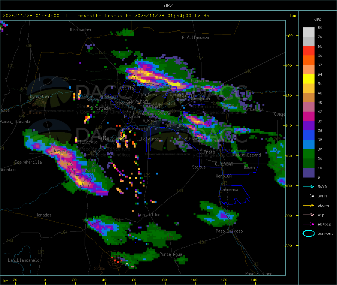
Task: Click the 'La_Nora' map label
Action: (x=149, y=95)
